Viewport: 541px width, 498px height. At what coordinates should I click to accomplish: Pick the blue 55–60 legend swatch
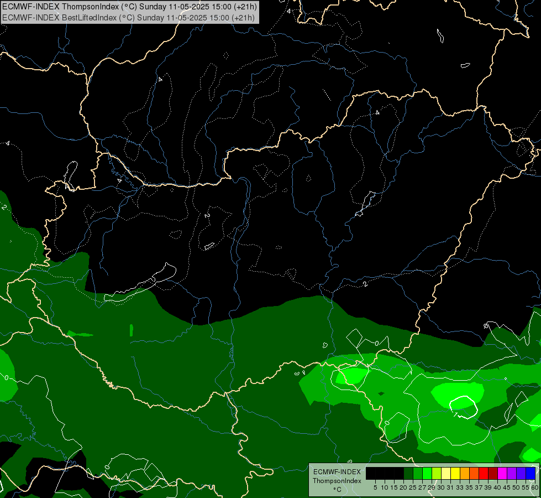click(x=531, y=473)
